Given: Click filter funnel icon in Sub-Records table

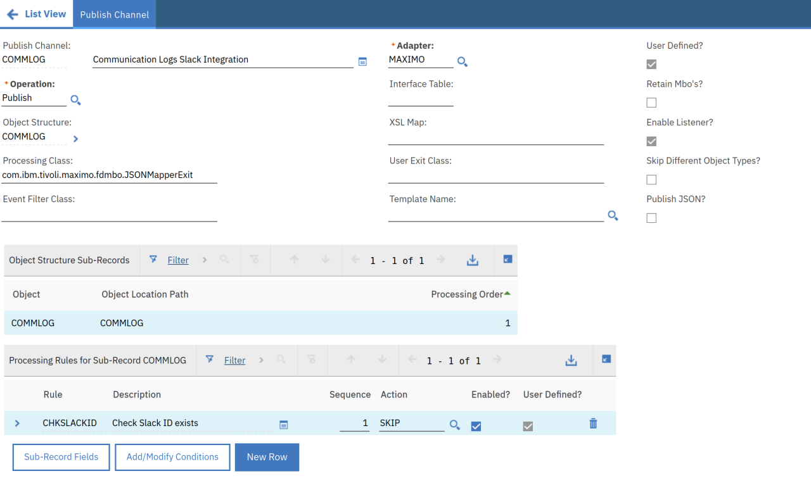Looking at the screenshot, I should [153, 260].
